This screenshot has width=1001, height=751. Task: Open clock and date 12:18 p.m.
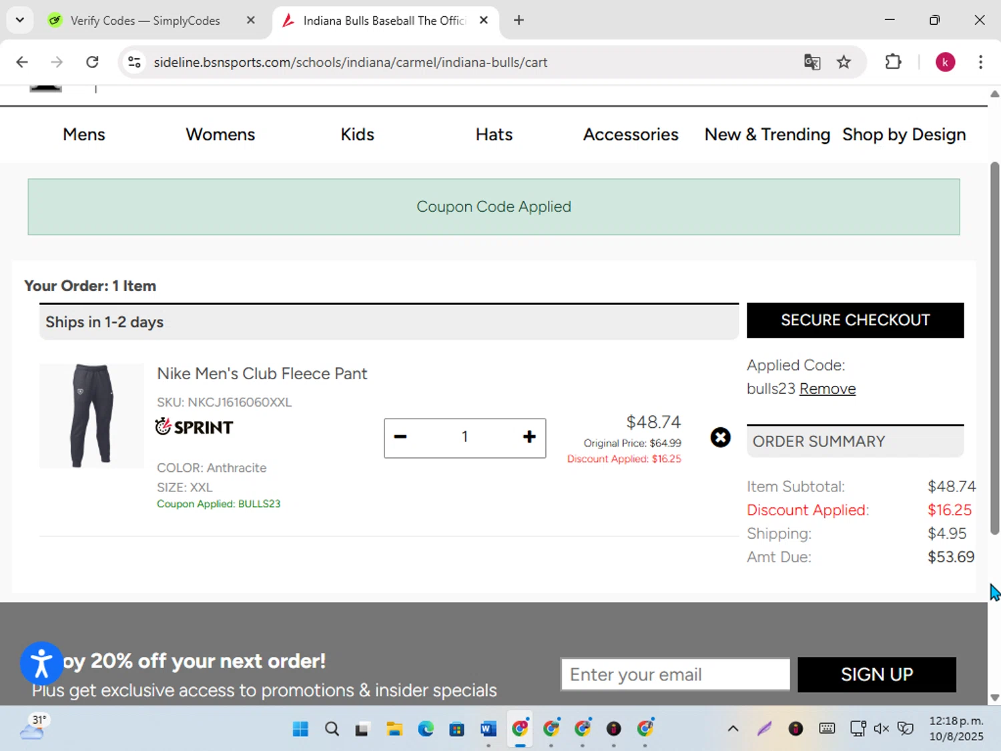pos(956,728)
